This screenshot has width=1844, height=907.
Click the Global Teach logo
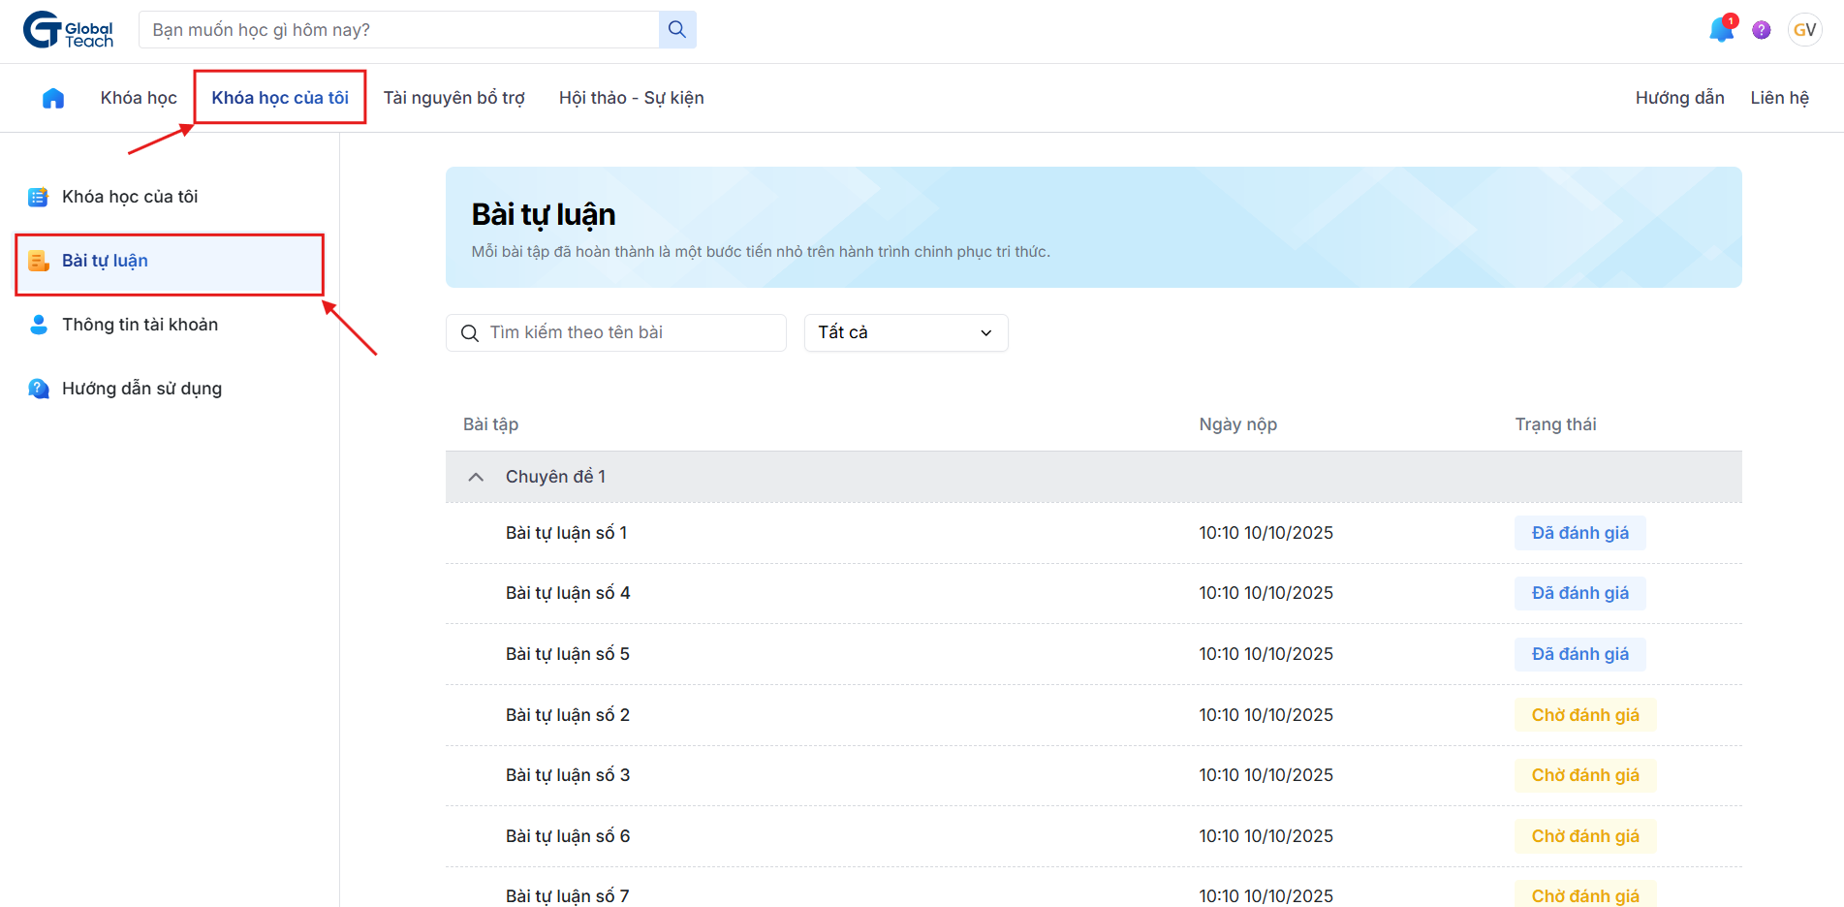click(68, 30)
